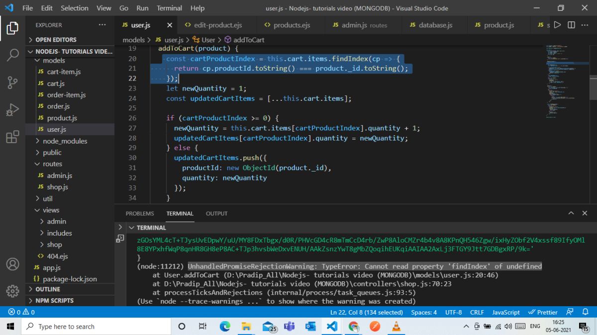
Task: Open the File menu
Action: click(x=27, y=8)
